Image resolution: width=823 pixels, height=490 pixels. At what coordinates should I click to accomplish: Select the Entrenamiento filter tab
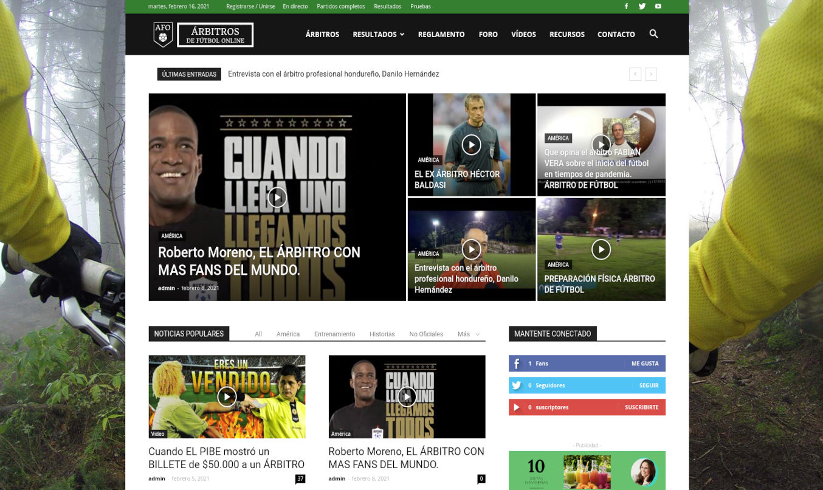click(334, 334)
